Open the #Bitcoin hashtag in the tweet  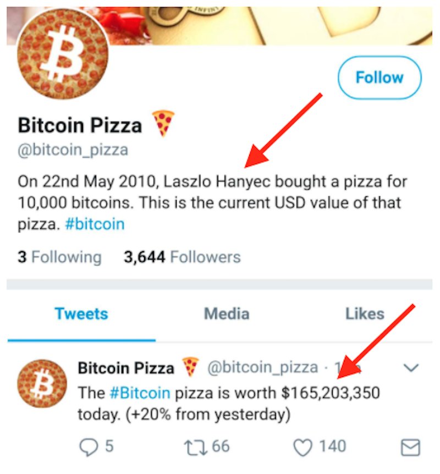coord(140,393)
